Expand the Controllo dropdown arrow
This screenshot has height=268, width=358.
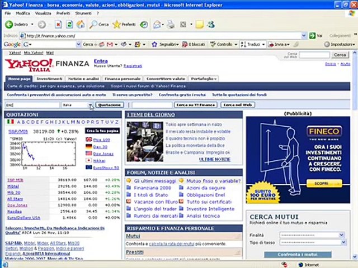236,45
